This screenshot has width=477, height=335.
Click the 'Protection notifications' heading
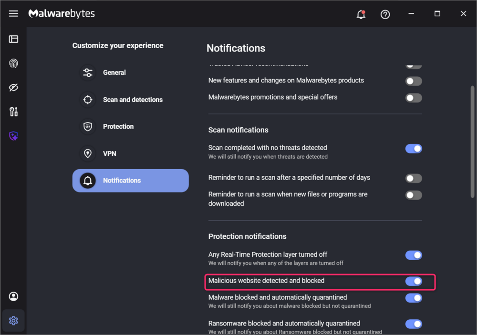(x=247, y=236)
